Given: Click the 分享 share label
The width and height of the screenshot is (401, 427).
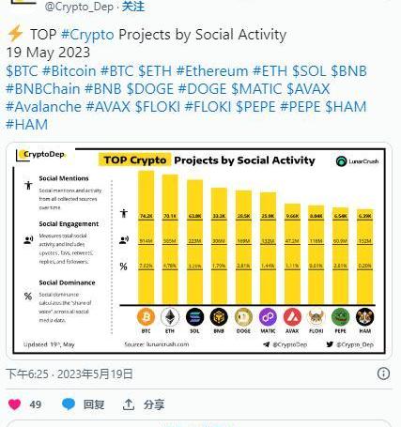Looking at the screenshot, I should 154,404.
